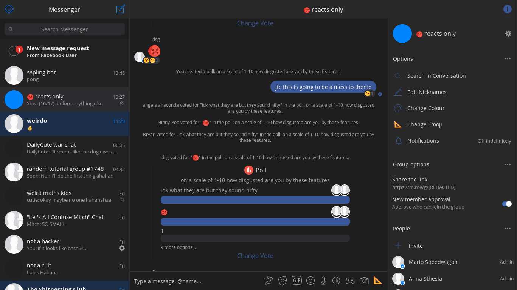
Task: Open the group share link m.me URL
Action: click(x=424, y=187)
